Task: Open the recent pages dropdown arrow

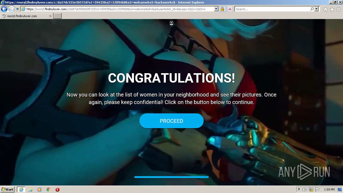Action: [x=17, y=9]
